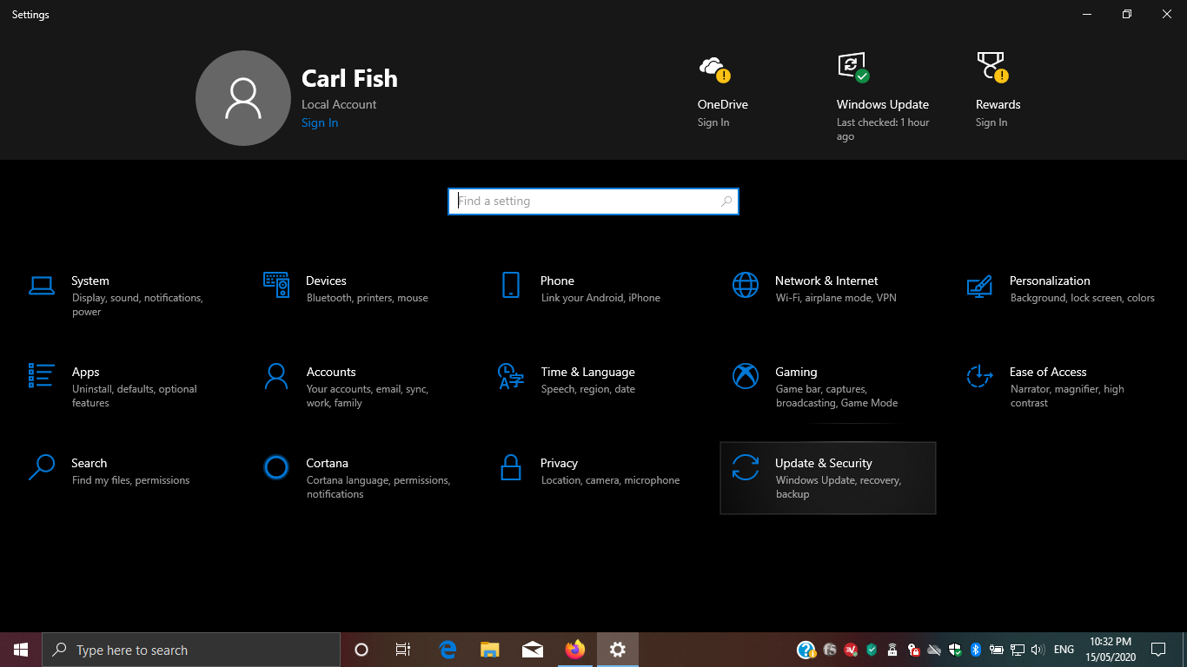The width and height of the screenshot is (1187, 667).
Task: Click the Find a setting search box
Action: (593, 201)
